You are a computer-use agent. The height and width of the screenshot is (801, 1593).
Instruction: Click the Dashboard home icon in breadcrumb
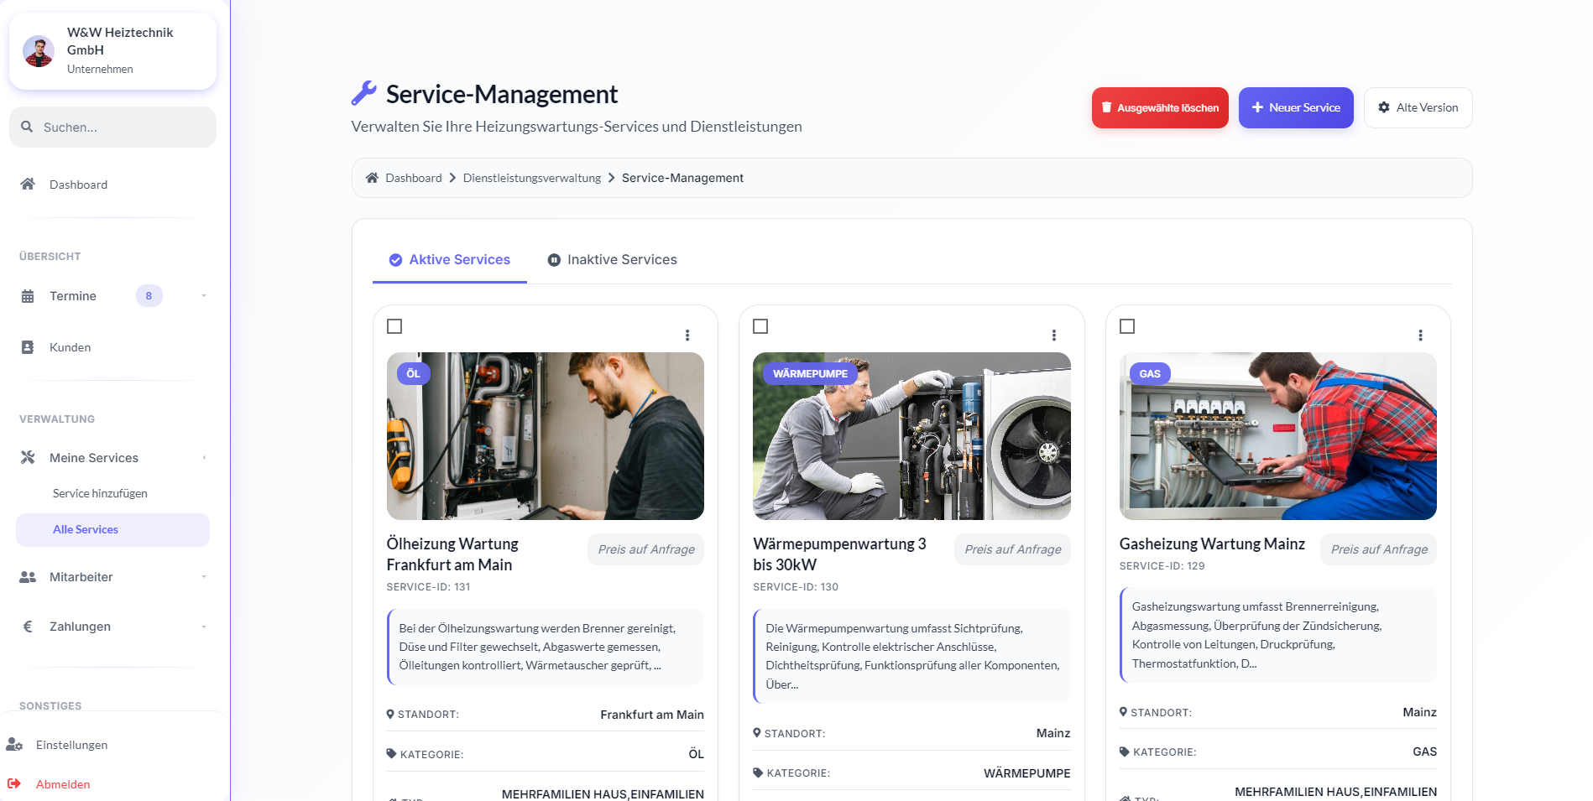371,177
